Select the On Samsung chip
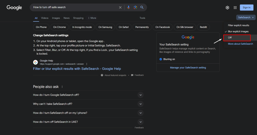 click(x=105, y=27)
